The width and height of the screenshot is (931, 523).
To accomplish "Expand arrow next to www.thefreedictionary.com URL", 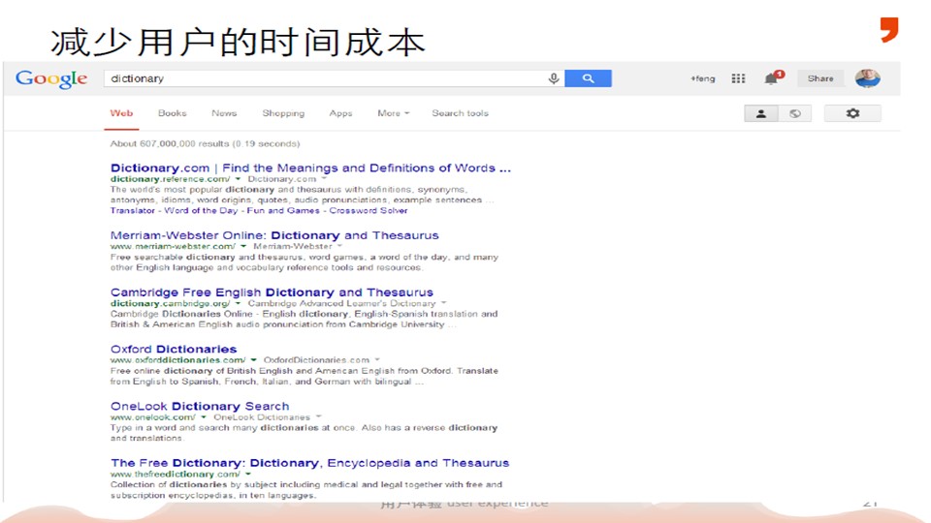I will tap(248, 474).
